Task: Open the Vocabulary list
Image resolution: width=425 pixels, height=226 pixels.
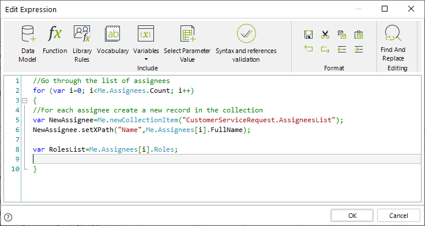Action: tap(112, 40)
